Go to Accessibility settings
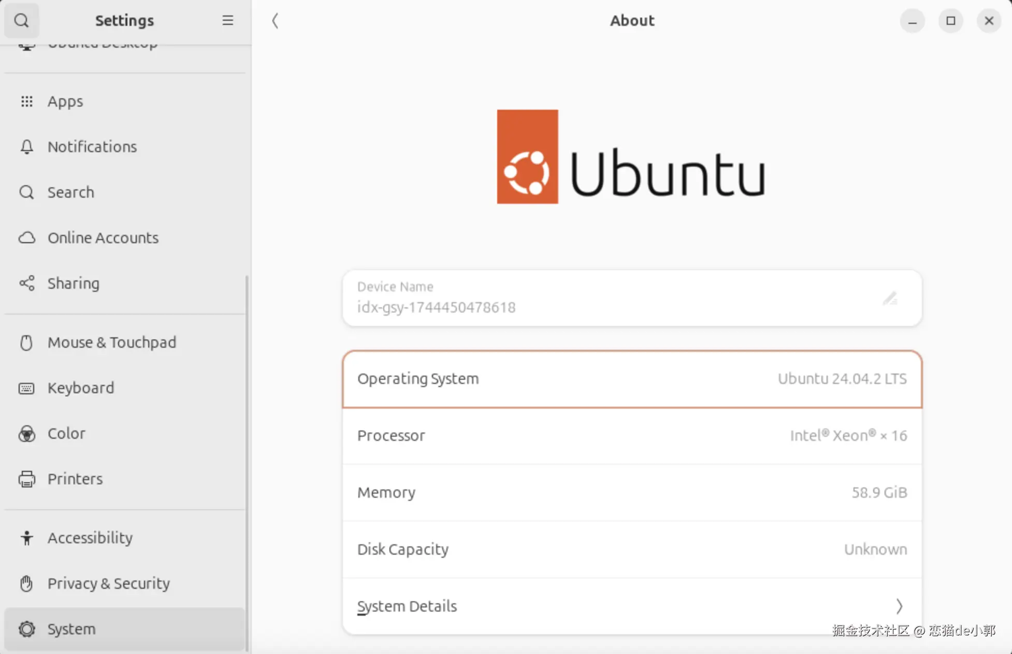This screenshot has height=654, width=1012. (90, 538)
